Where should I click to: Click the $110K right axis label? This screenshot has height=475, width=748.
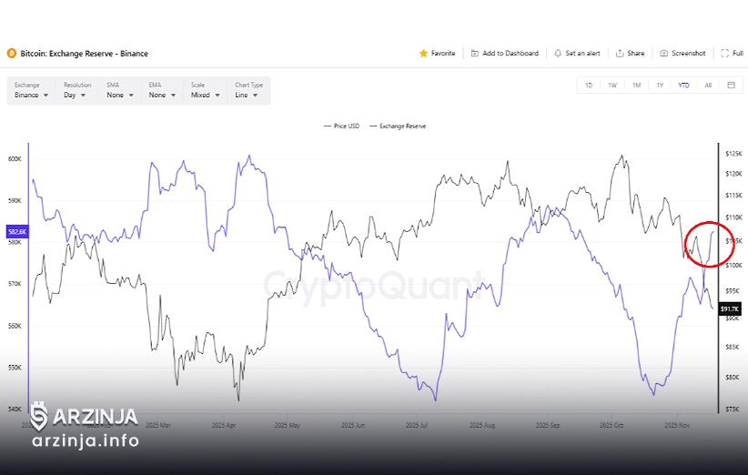tap(733, 217)
